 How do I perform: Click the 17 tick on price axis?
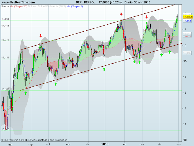pos(185,30)
